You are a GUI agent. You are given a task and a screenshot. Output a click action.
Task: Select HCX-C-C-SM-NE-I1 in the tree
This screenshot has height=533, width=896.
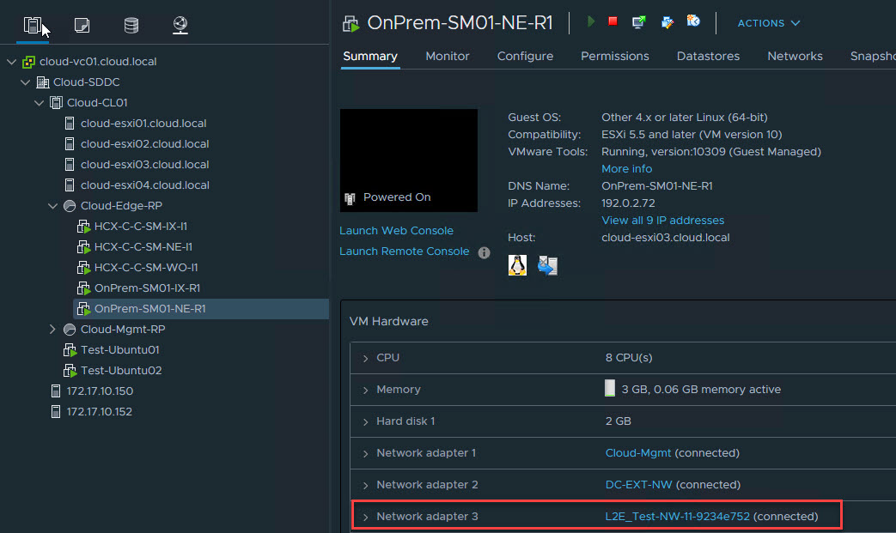tap(143, 247)
